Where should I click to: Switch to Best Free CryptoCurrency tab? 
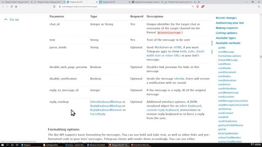click(x=180, y=2)
